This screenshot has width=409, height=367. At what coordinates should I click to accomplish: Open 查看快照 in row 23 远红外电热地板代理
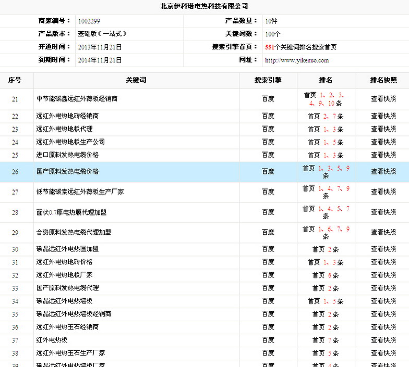coord(383,129)
